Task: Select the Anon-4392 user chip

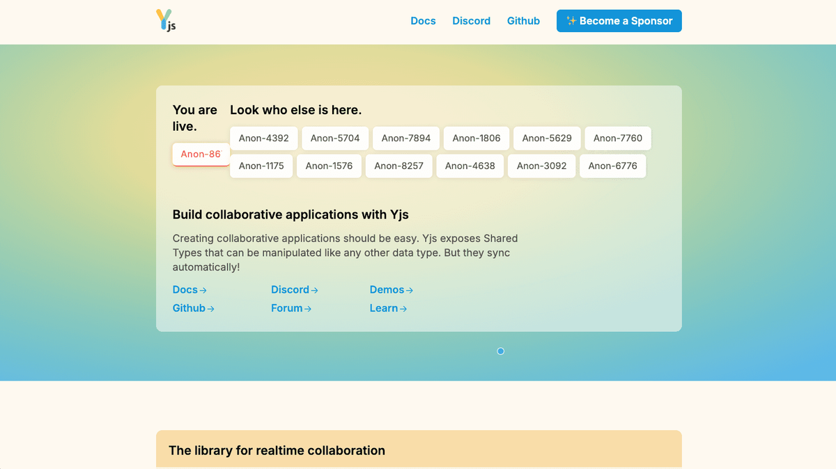Action: tap(264, 138)
